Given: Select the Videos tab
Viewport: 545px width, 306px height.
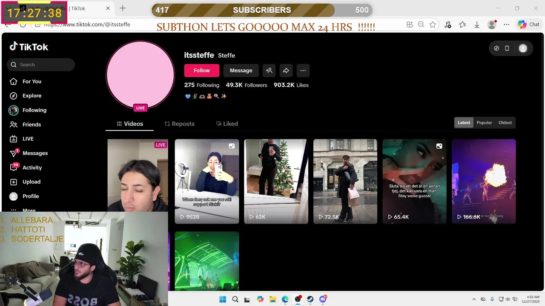Looking at the screenshot, I should (x=130, y=124).
